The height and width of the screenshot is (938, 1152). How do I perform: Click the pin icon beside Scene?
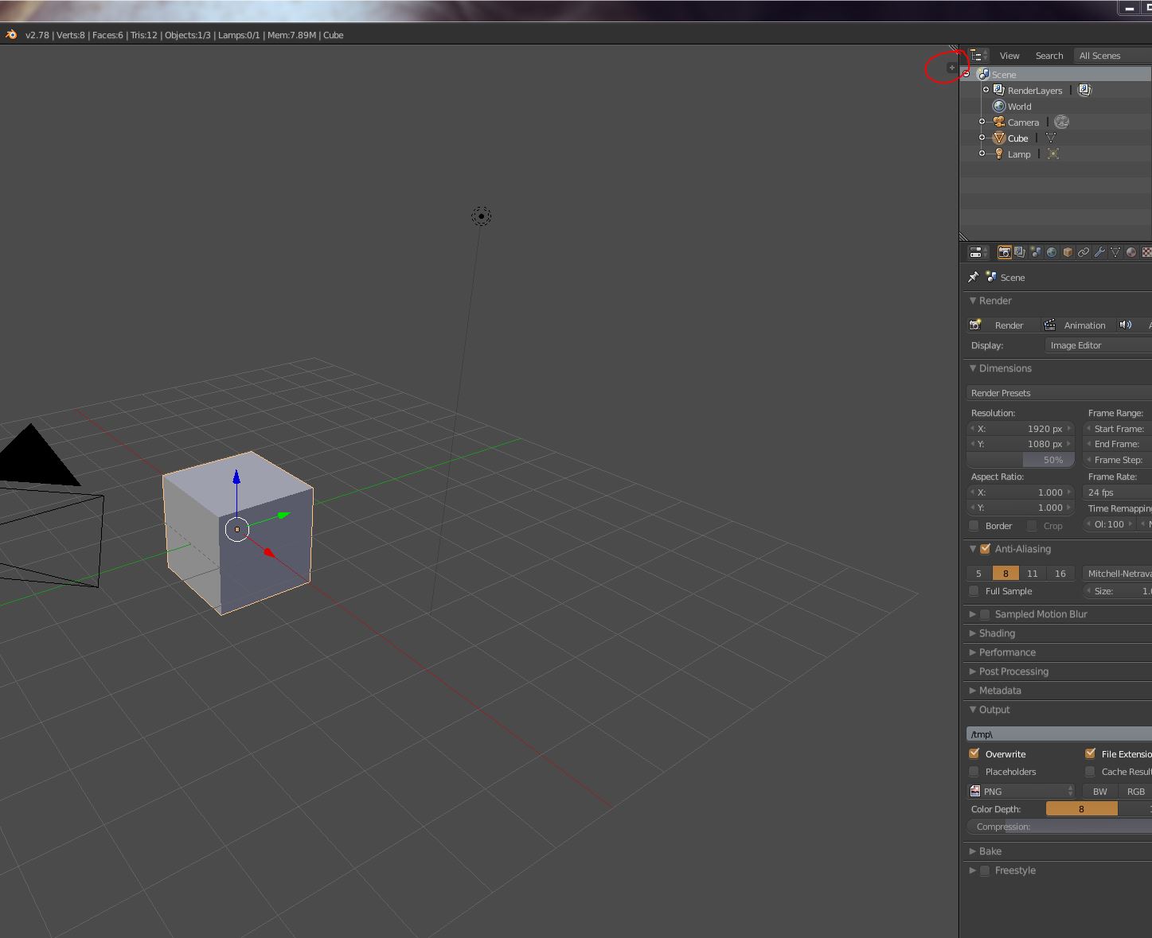(973, 277)
